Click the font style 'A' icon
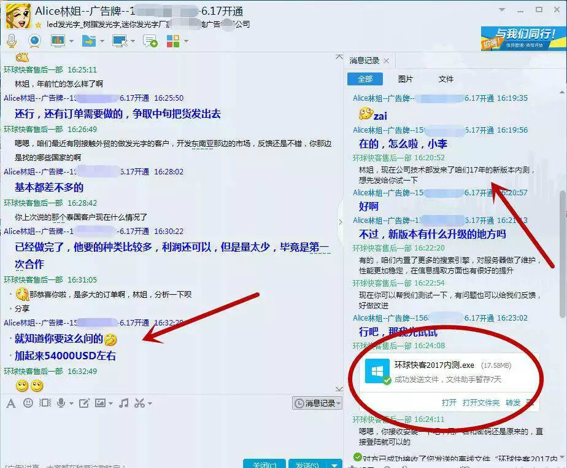This screenshot has width=567, height=468. 10,403
